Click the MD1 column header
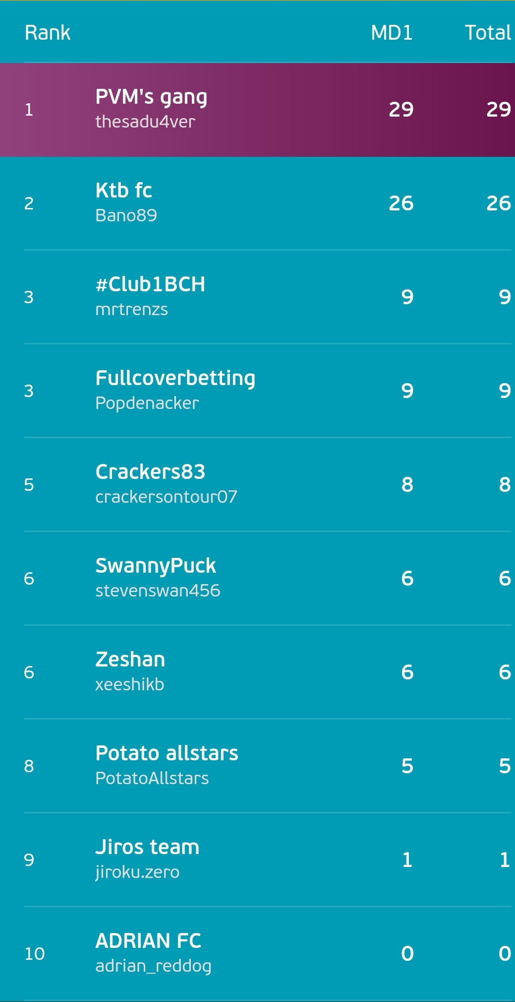The image size is (515, 1002). 392,33
